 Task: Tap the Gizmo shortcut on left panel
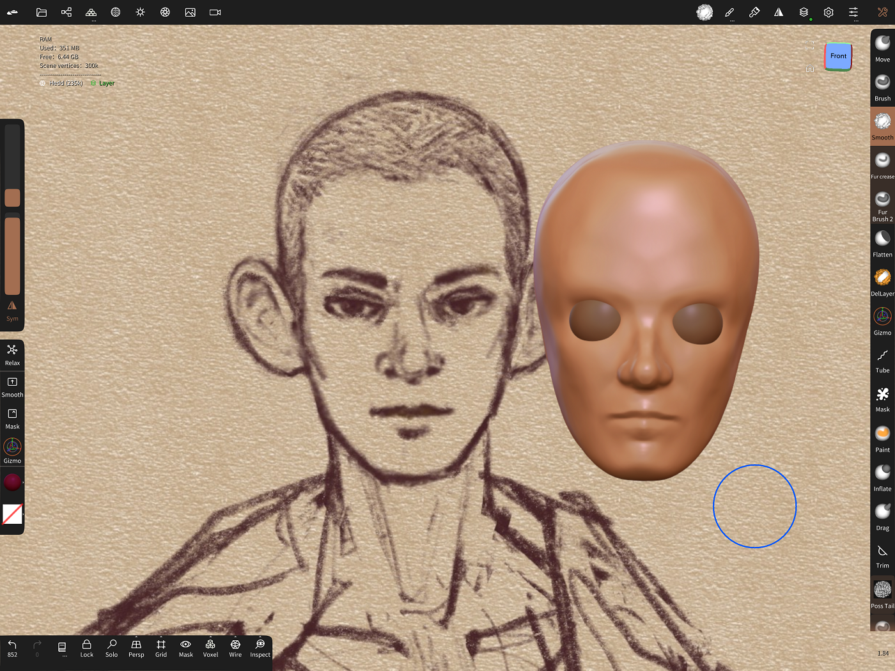click(x=12, y=450)
